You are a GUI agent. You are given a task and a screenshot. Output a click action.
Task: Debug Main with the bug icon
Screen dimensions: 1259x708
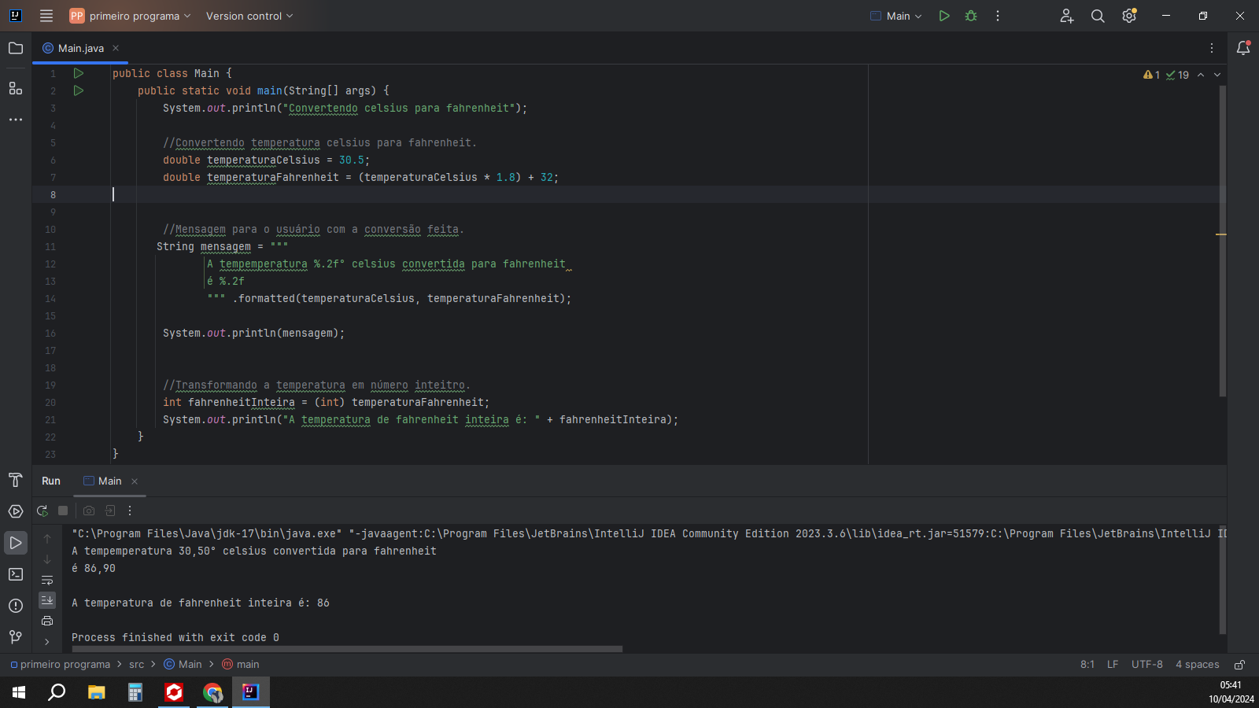[x=971, y=16]
